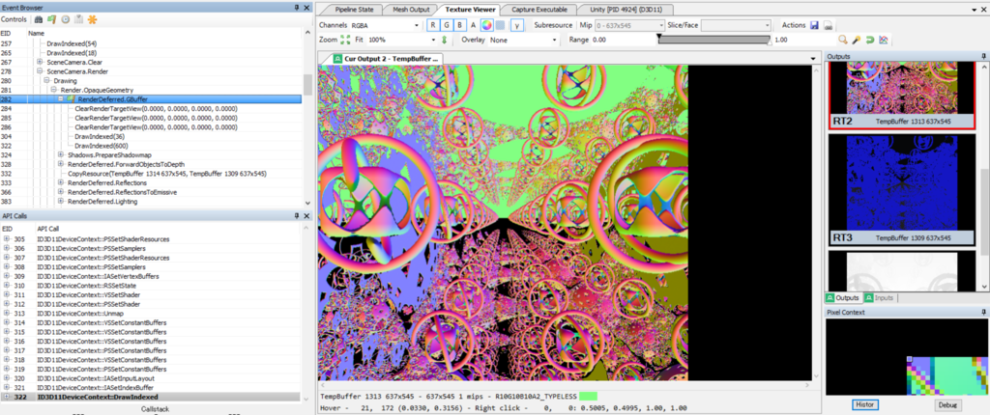Click the grayed columns icon in Event Browser toolbar
The height and width of the screenshot is (415, 990).
(78, 19)
